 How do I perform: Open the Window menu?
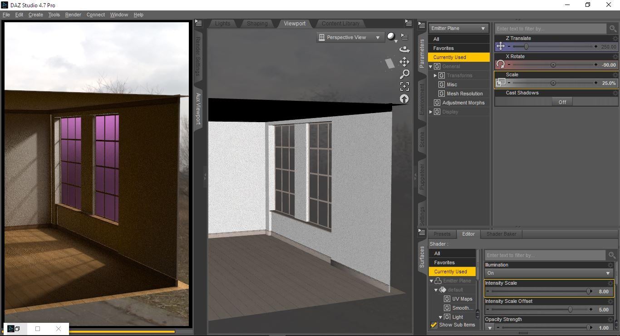119,15
